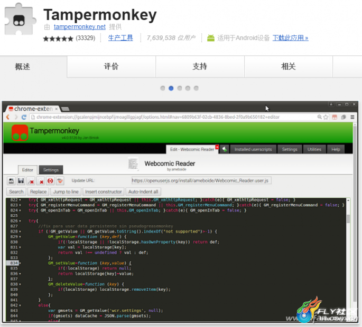The height and width of the screenshot is (327, 362).
Task: Collapse the fold arrow at line 823
Action: pos(20,205)
